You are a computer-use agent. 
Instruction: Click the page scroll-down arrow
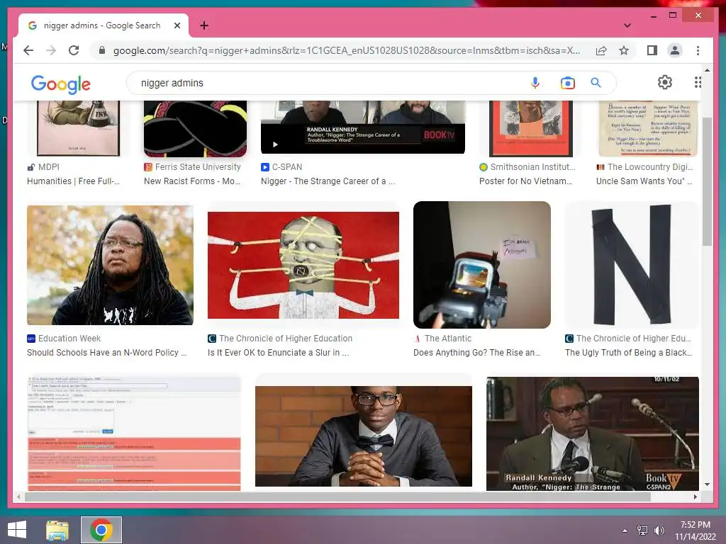[x=707, y=484]
